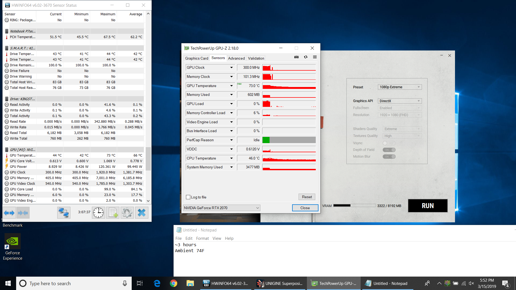Open the People icon in system tray
Screen dimensions: 516x290
click(x=427, y=283)
